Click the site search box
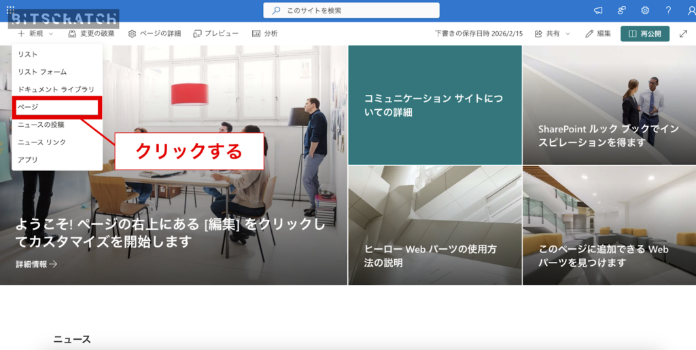The image size is (696, 350). pos(351,10)
